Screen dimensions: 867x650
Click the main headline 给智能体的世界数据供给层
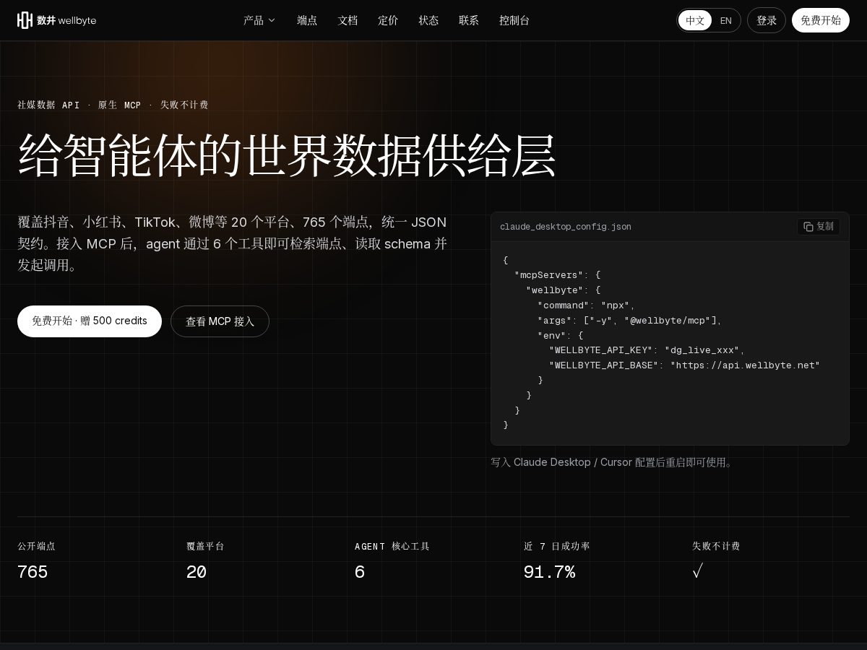[287, 155]
